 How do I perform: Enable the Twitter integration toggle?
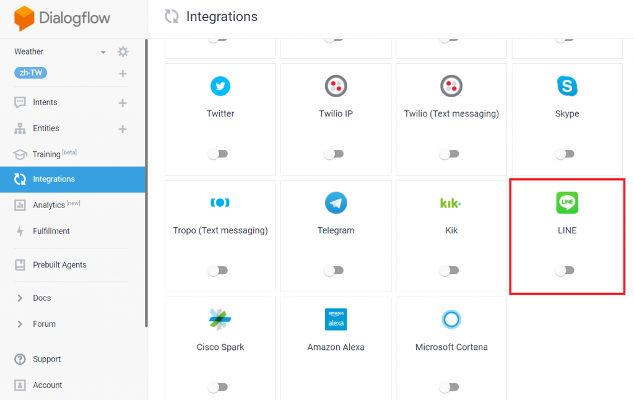point(218,154)
